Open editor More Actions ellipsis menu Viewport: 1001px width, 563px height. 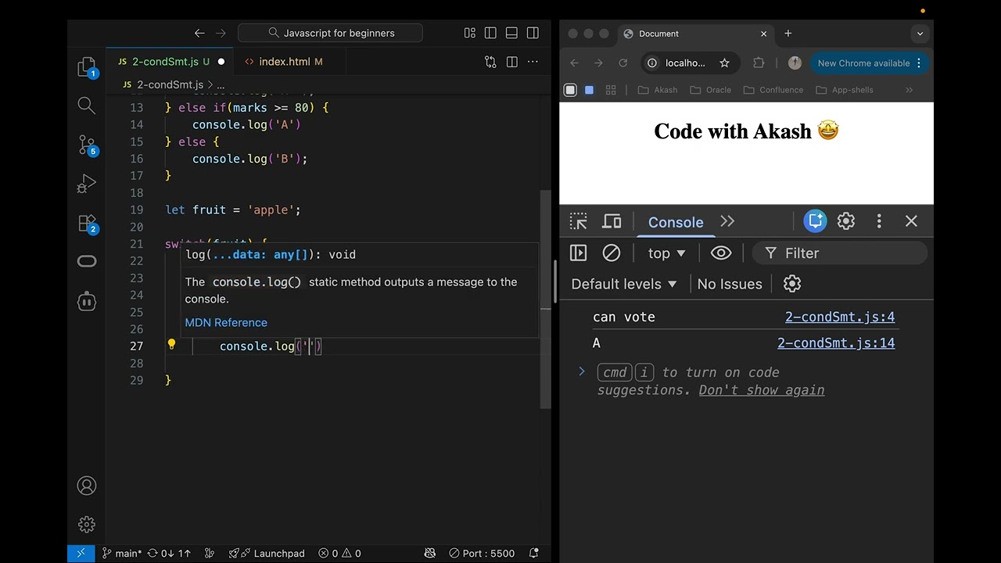tap(533, 62)
